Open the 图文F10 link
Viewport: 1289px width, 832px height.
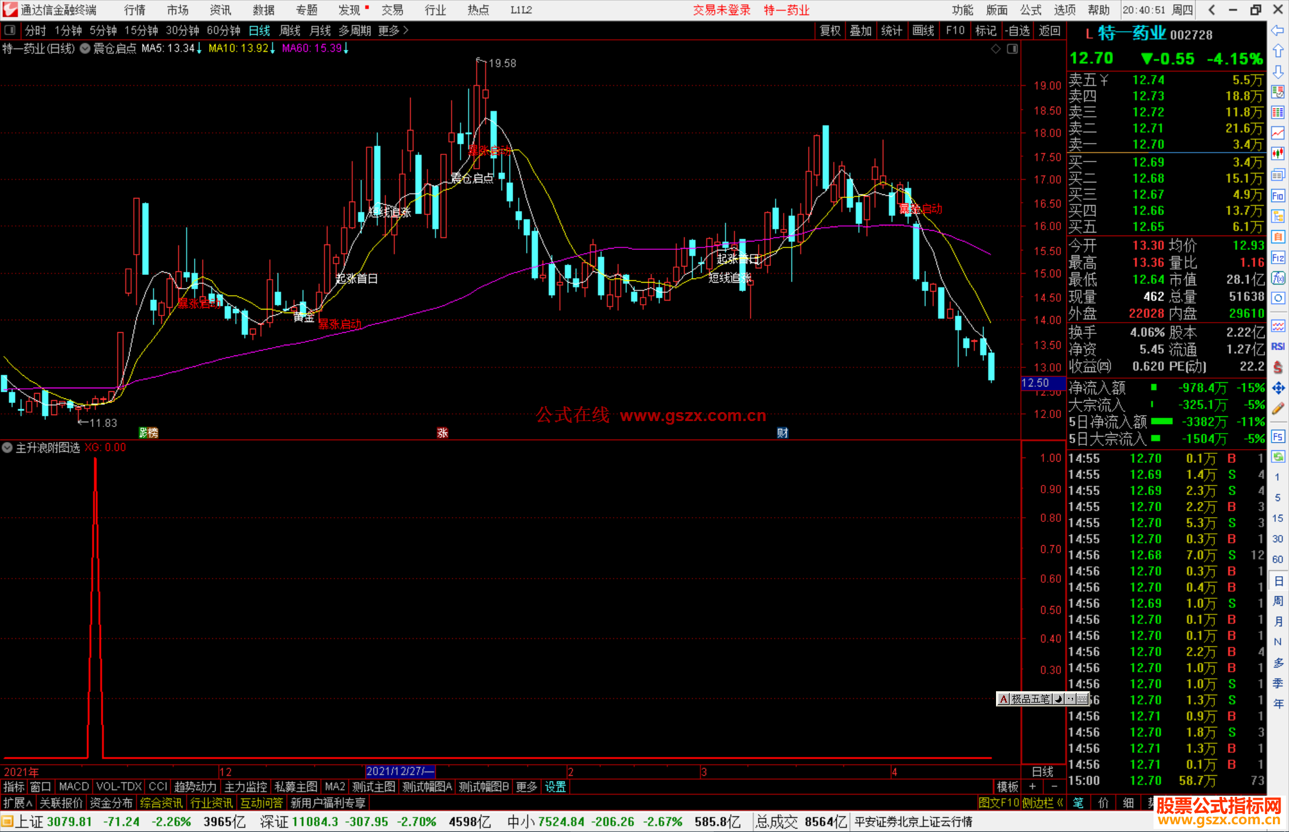[x=999, y=803]
